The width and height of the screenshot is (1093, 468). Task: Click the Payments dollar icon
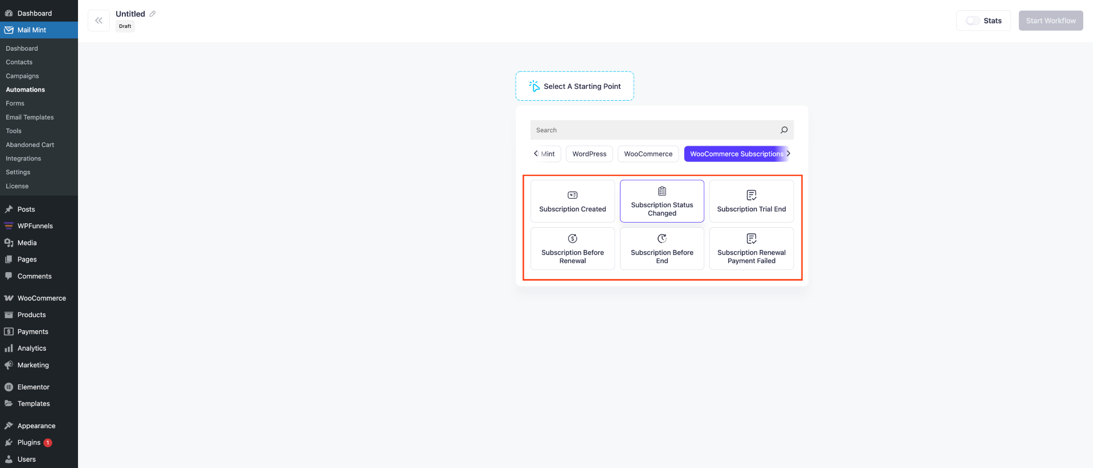pos(9,331)
